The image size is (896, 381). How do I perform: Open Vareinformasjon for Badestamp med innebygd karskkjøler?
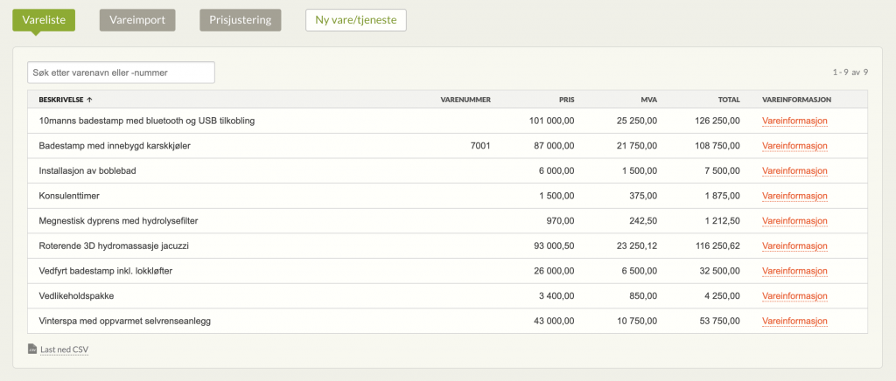[x=794, y=146]
